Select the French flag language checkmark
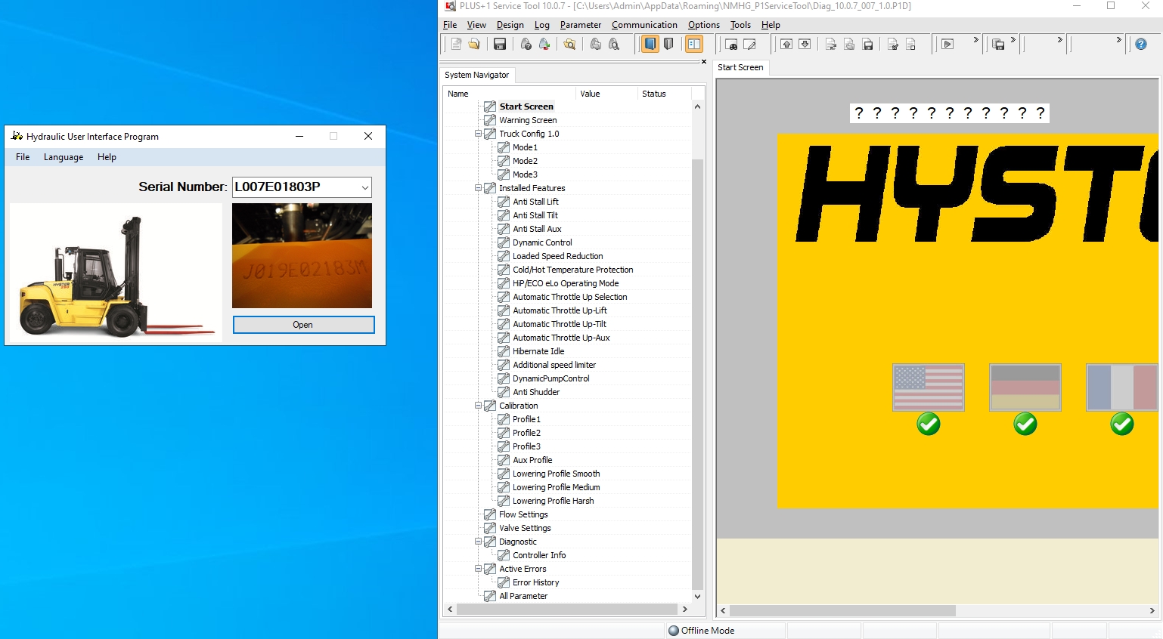This screenshot has width=1163, height=639. point(1122,424)
